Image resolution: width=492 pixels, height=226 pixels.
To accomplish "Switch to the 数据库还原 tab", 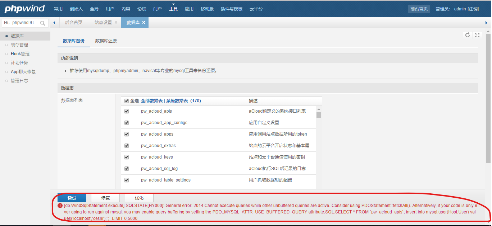I will point(105,41).
